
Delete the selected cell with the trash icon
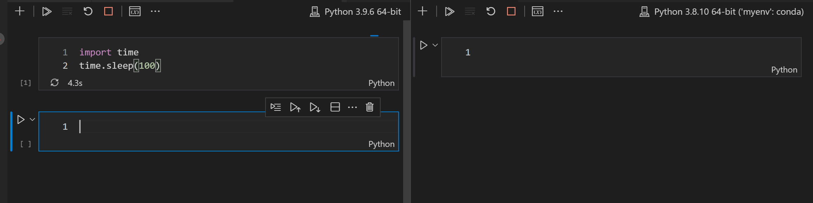click(x=370, y=107)
